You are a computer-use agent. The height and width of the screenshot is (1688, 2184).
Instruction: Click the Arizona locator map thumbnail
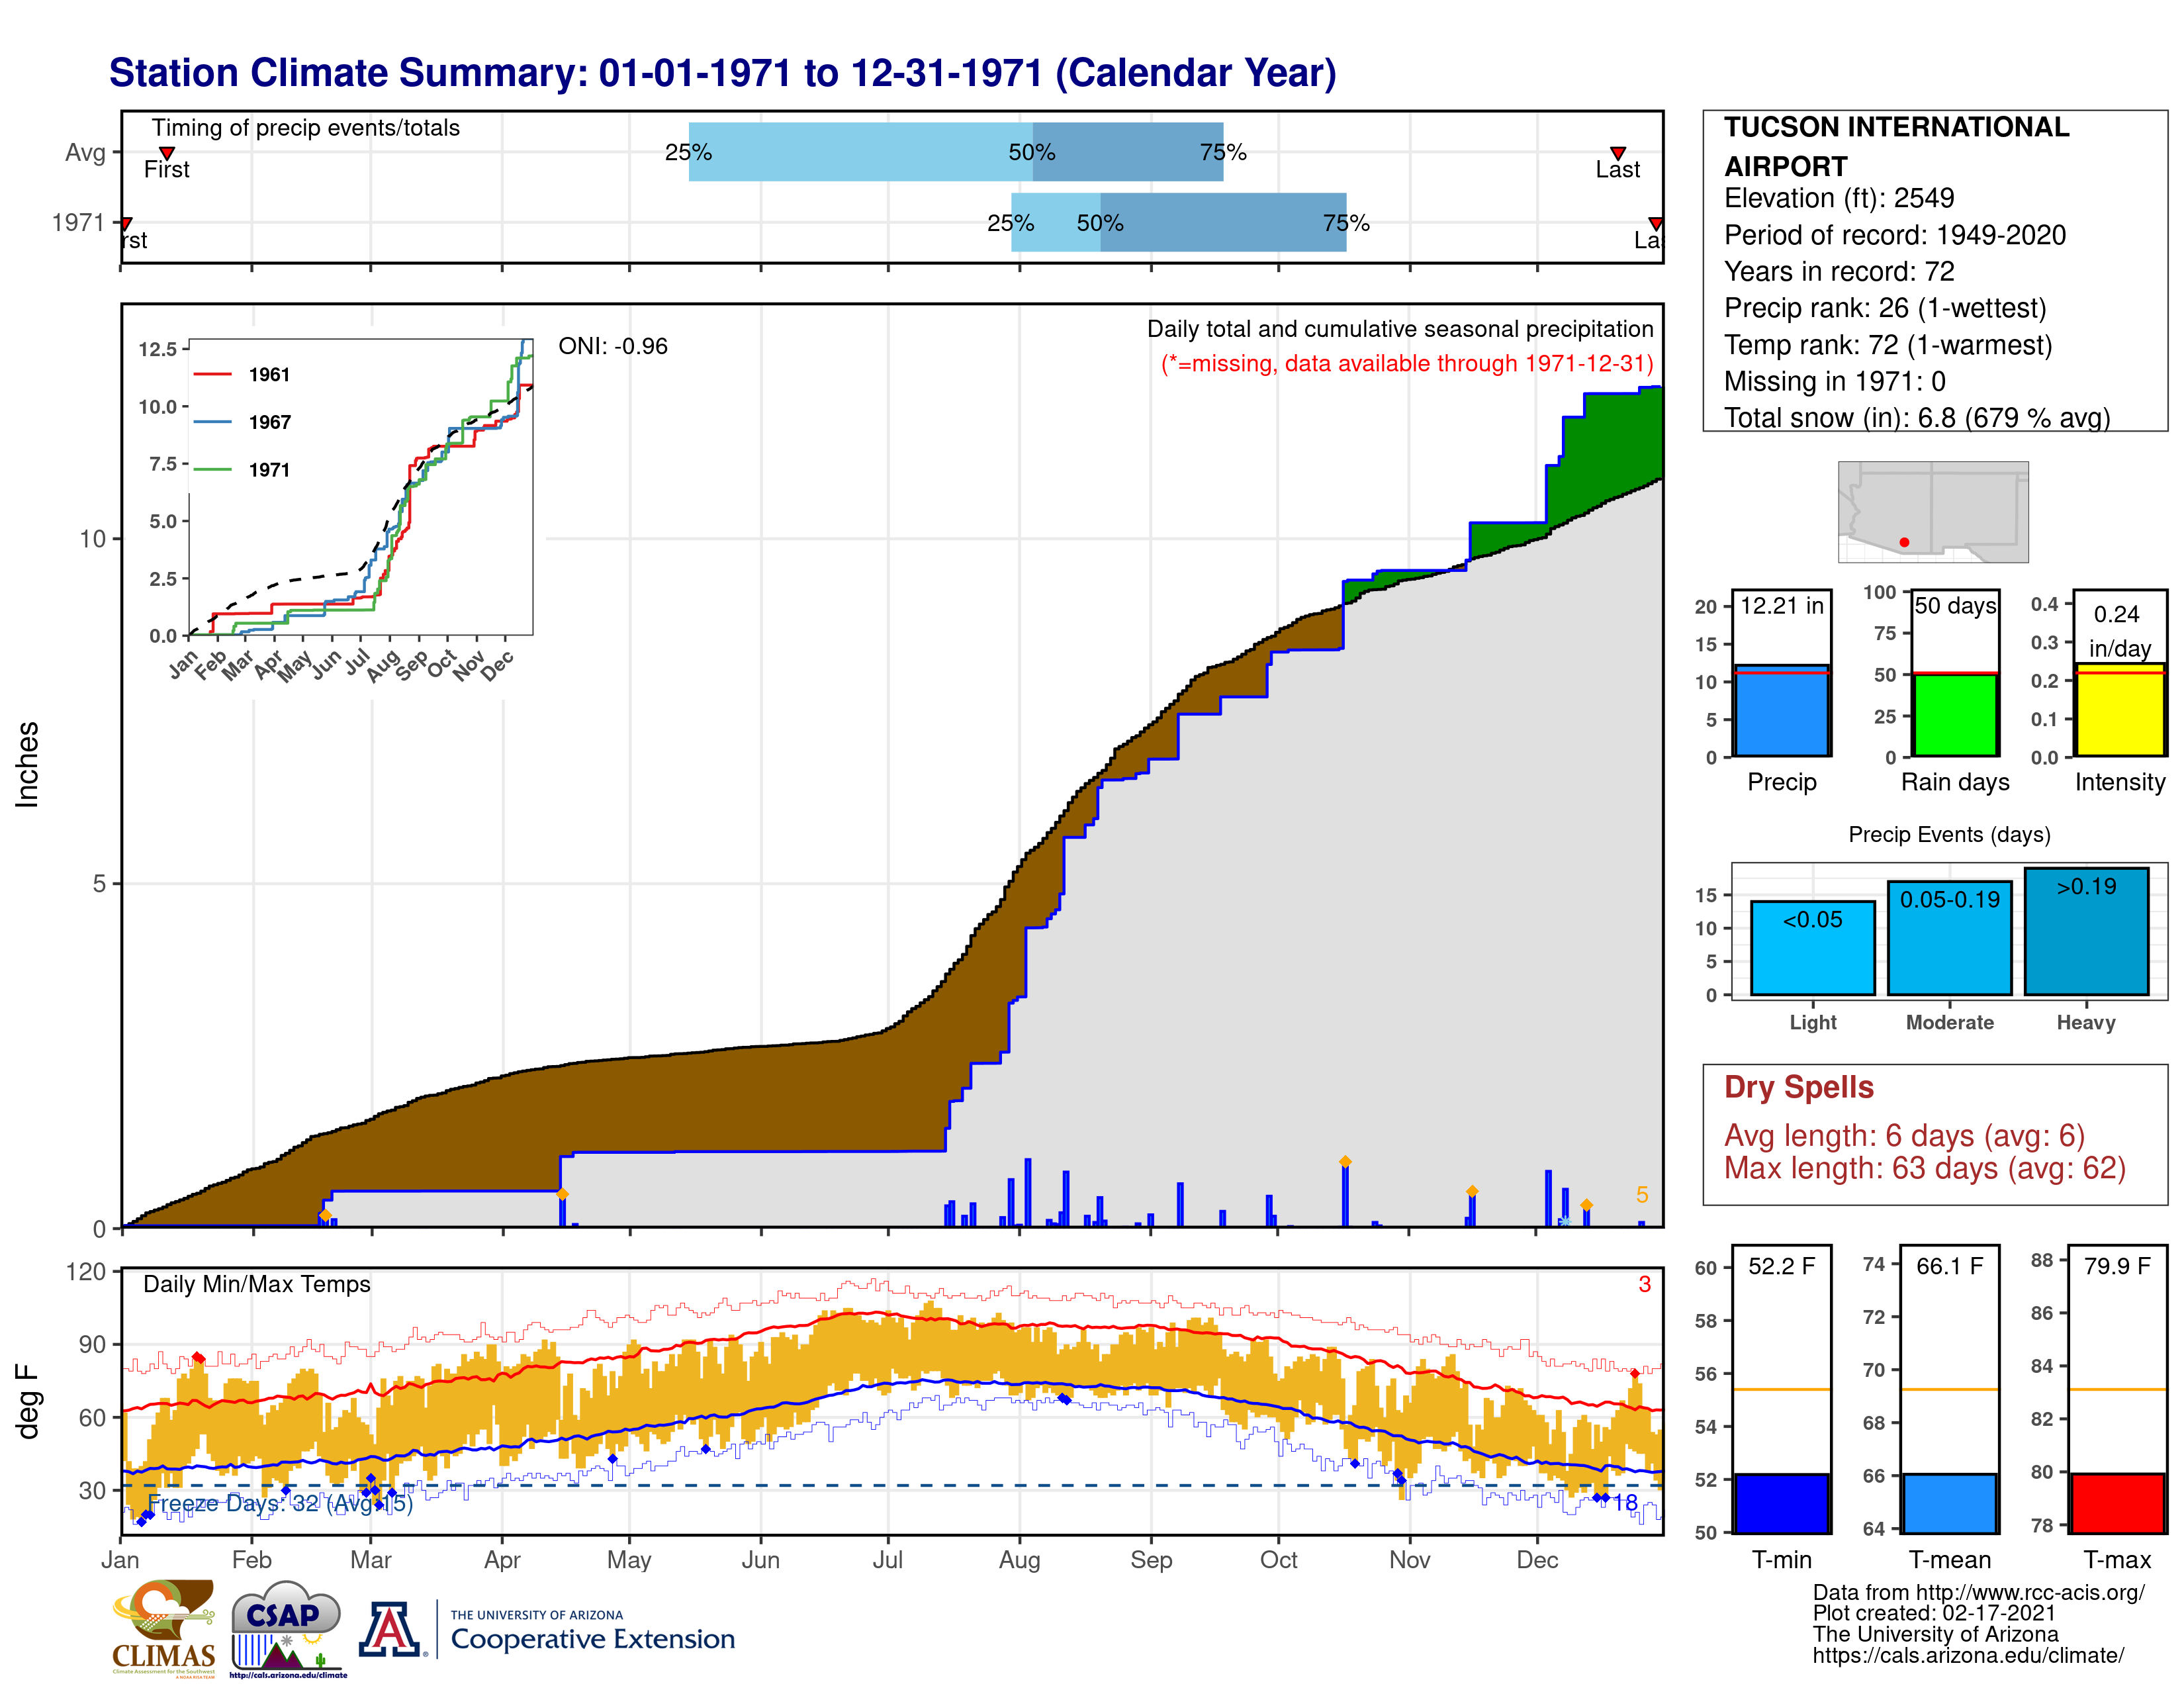coord(1933,511)
